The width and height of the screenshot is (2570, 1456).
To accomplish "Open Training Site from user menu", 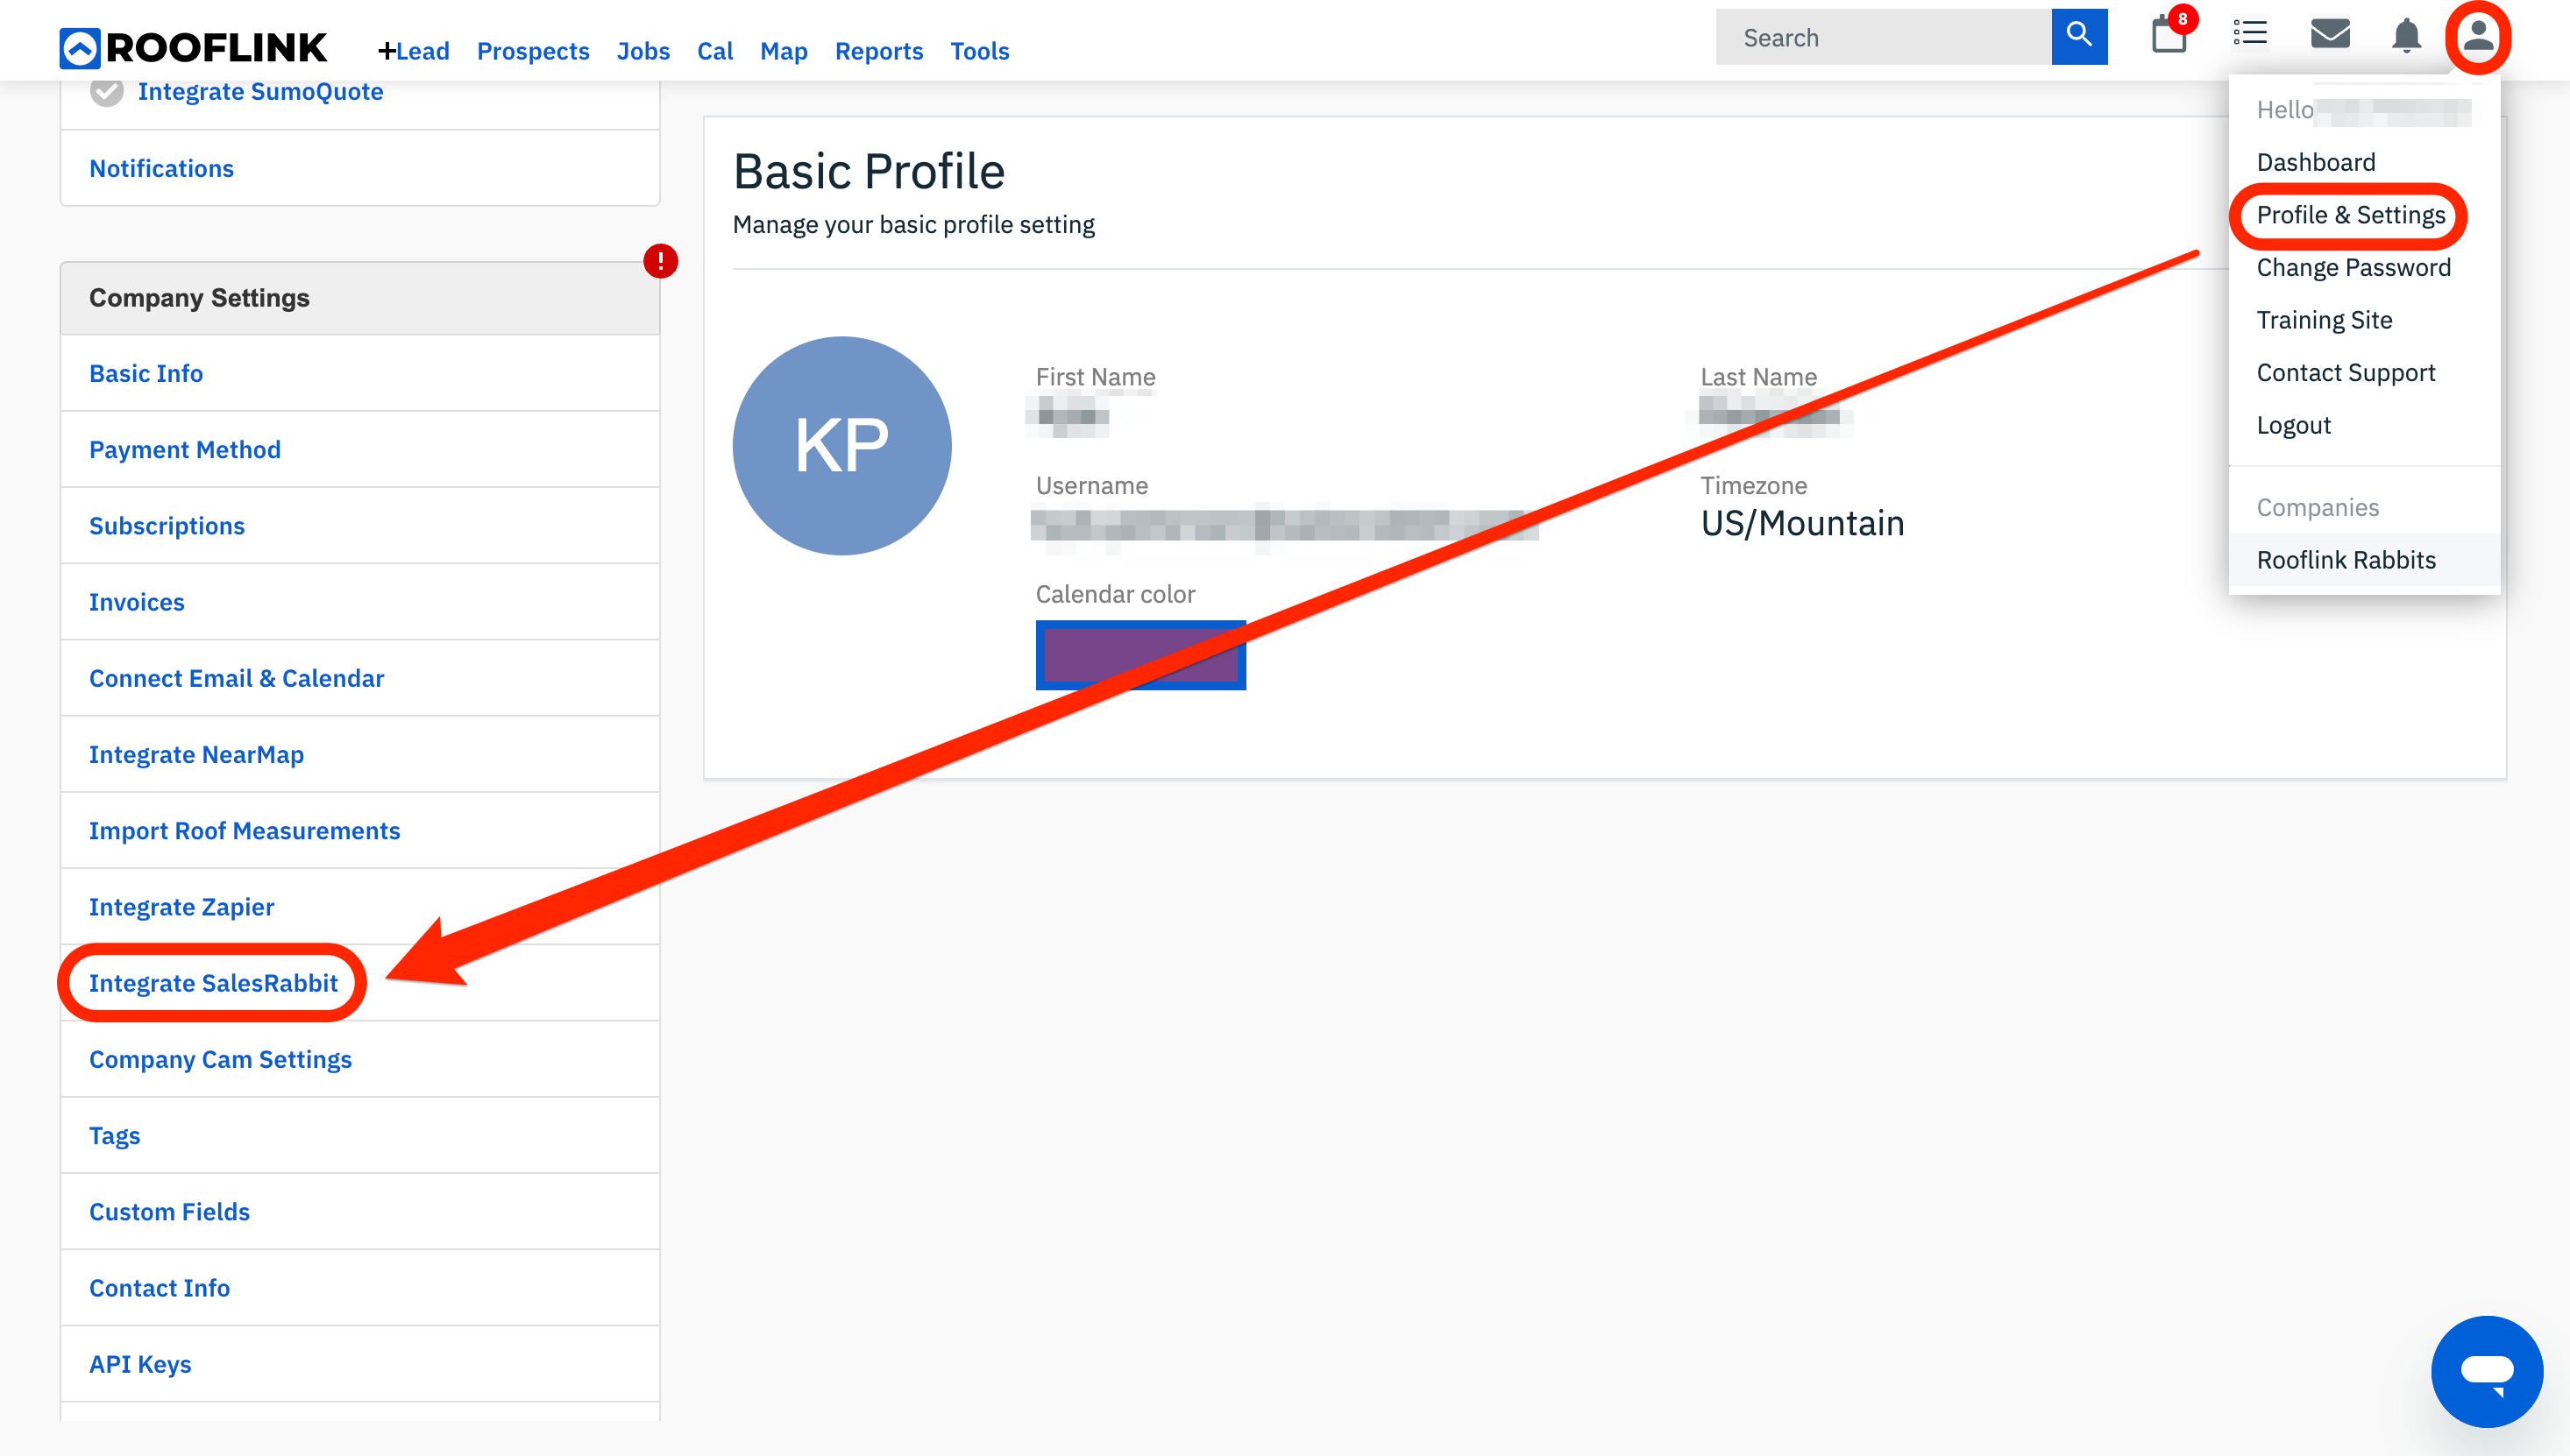I will pyautogui.click(x=2325, y=320).
